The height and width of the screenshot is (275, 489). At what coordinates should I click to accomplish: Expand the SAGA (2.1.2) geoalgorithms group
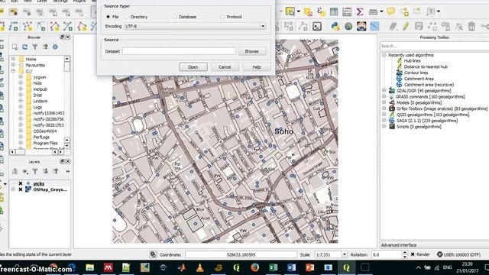point(384,121)
